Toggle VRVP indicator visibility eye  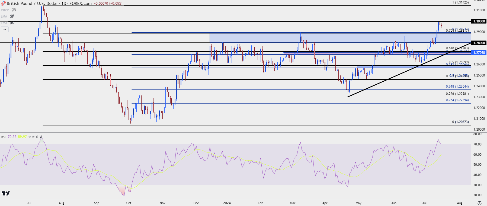(14, 10)
